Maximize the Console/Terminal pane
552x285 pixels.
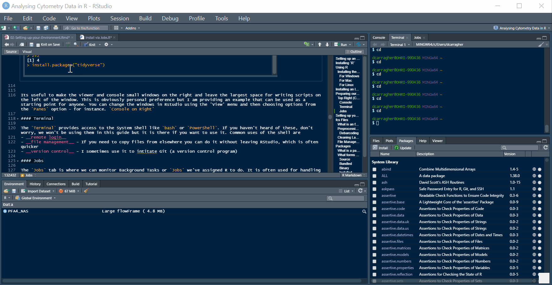coord(545,38)
